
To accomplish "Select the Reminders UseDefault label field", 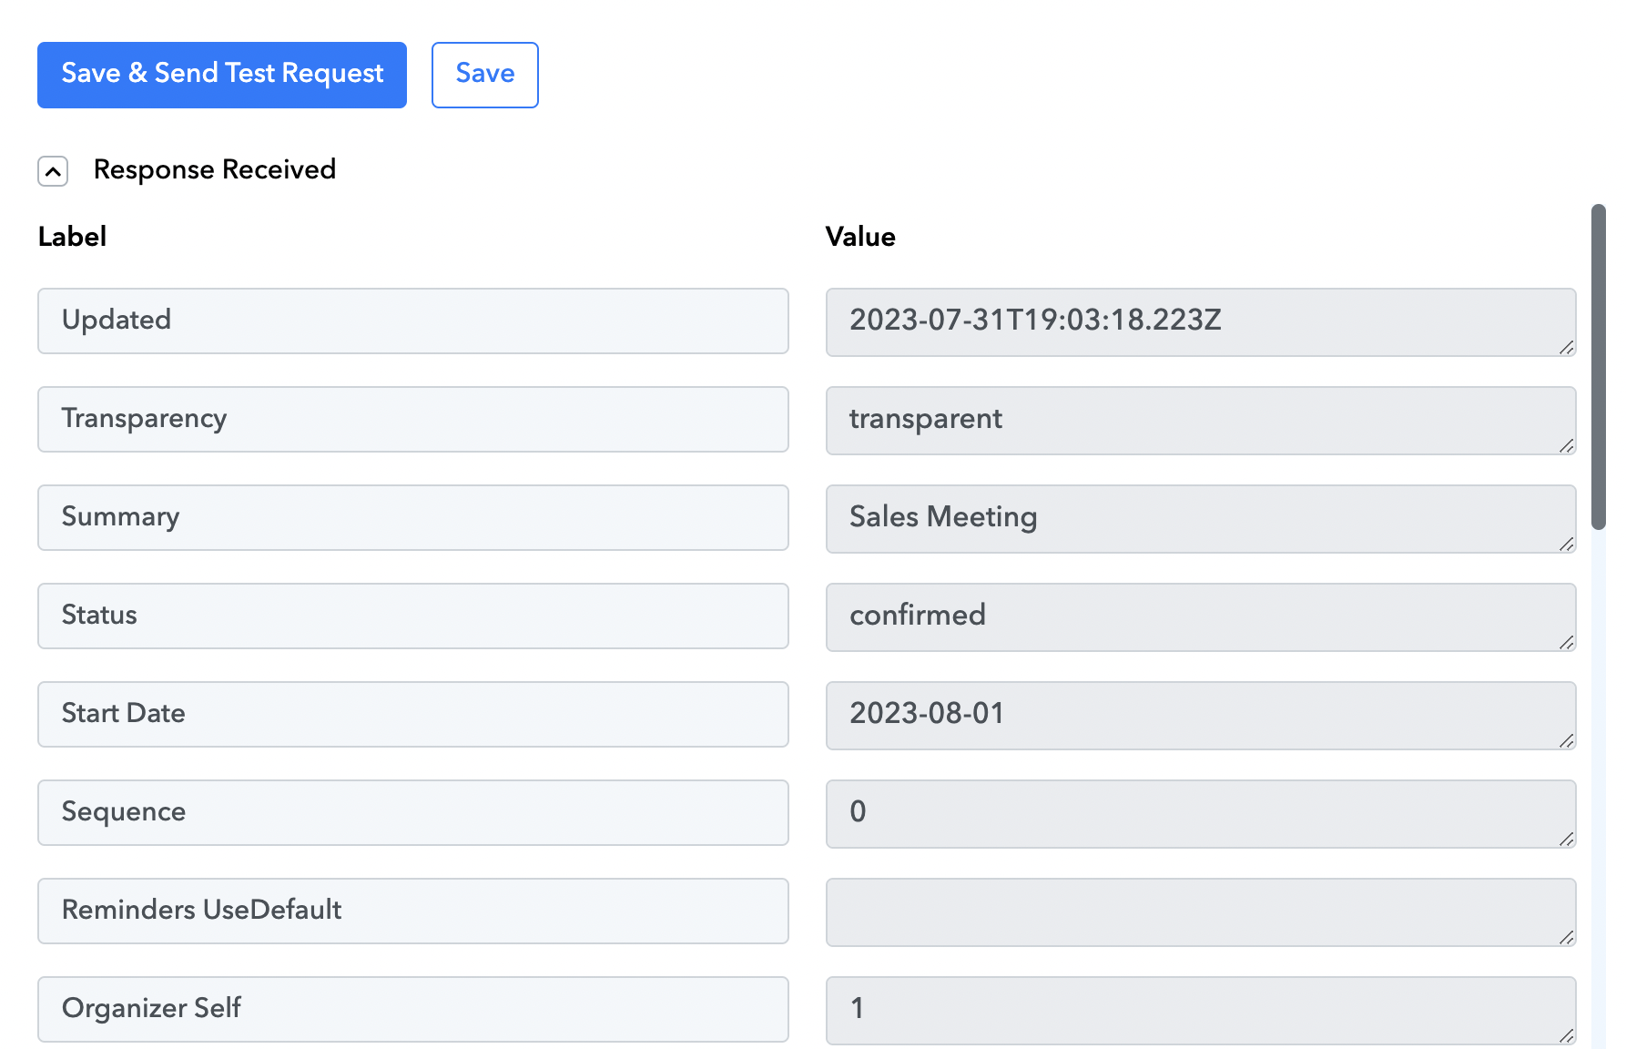I will coord(413,911).
